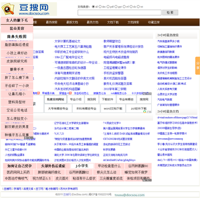Click the orange share side tab

(x=198, y=66)
